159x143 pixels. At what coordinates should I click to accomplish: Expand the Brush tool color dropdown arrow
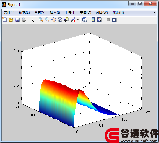coord(78,20)
